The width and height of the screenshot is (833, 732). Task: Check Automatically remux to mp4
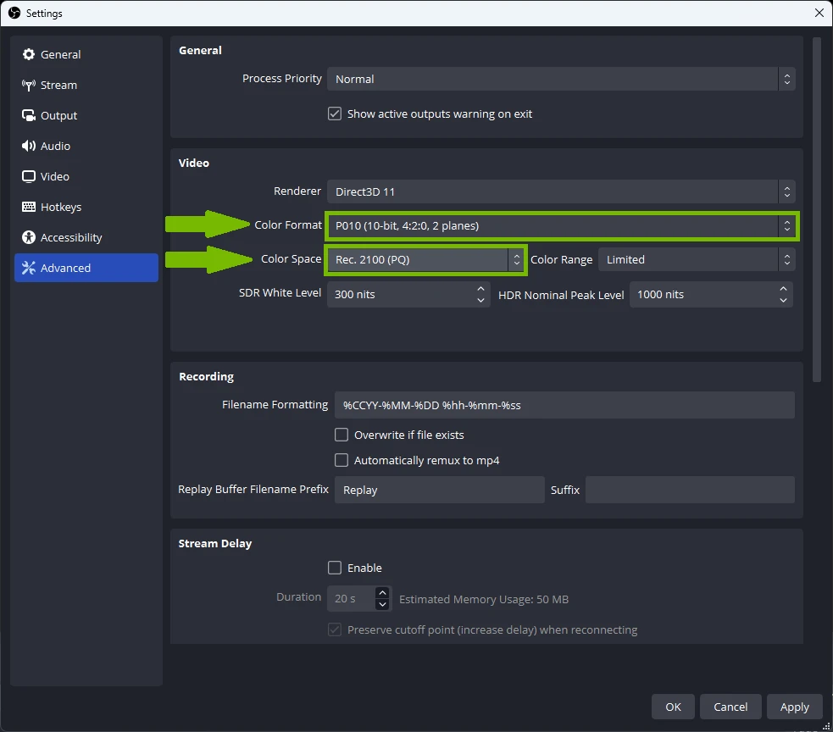(x=342, y=460)
